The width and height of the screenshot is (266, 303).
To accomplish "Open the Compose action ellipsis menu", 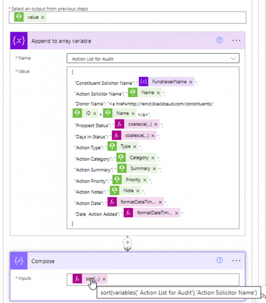I will (236, 261).
